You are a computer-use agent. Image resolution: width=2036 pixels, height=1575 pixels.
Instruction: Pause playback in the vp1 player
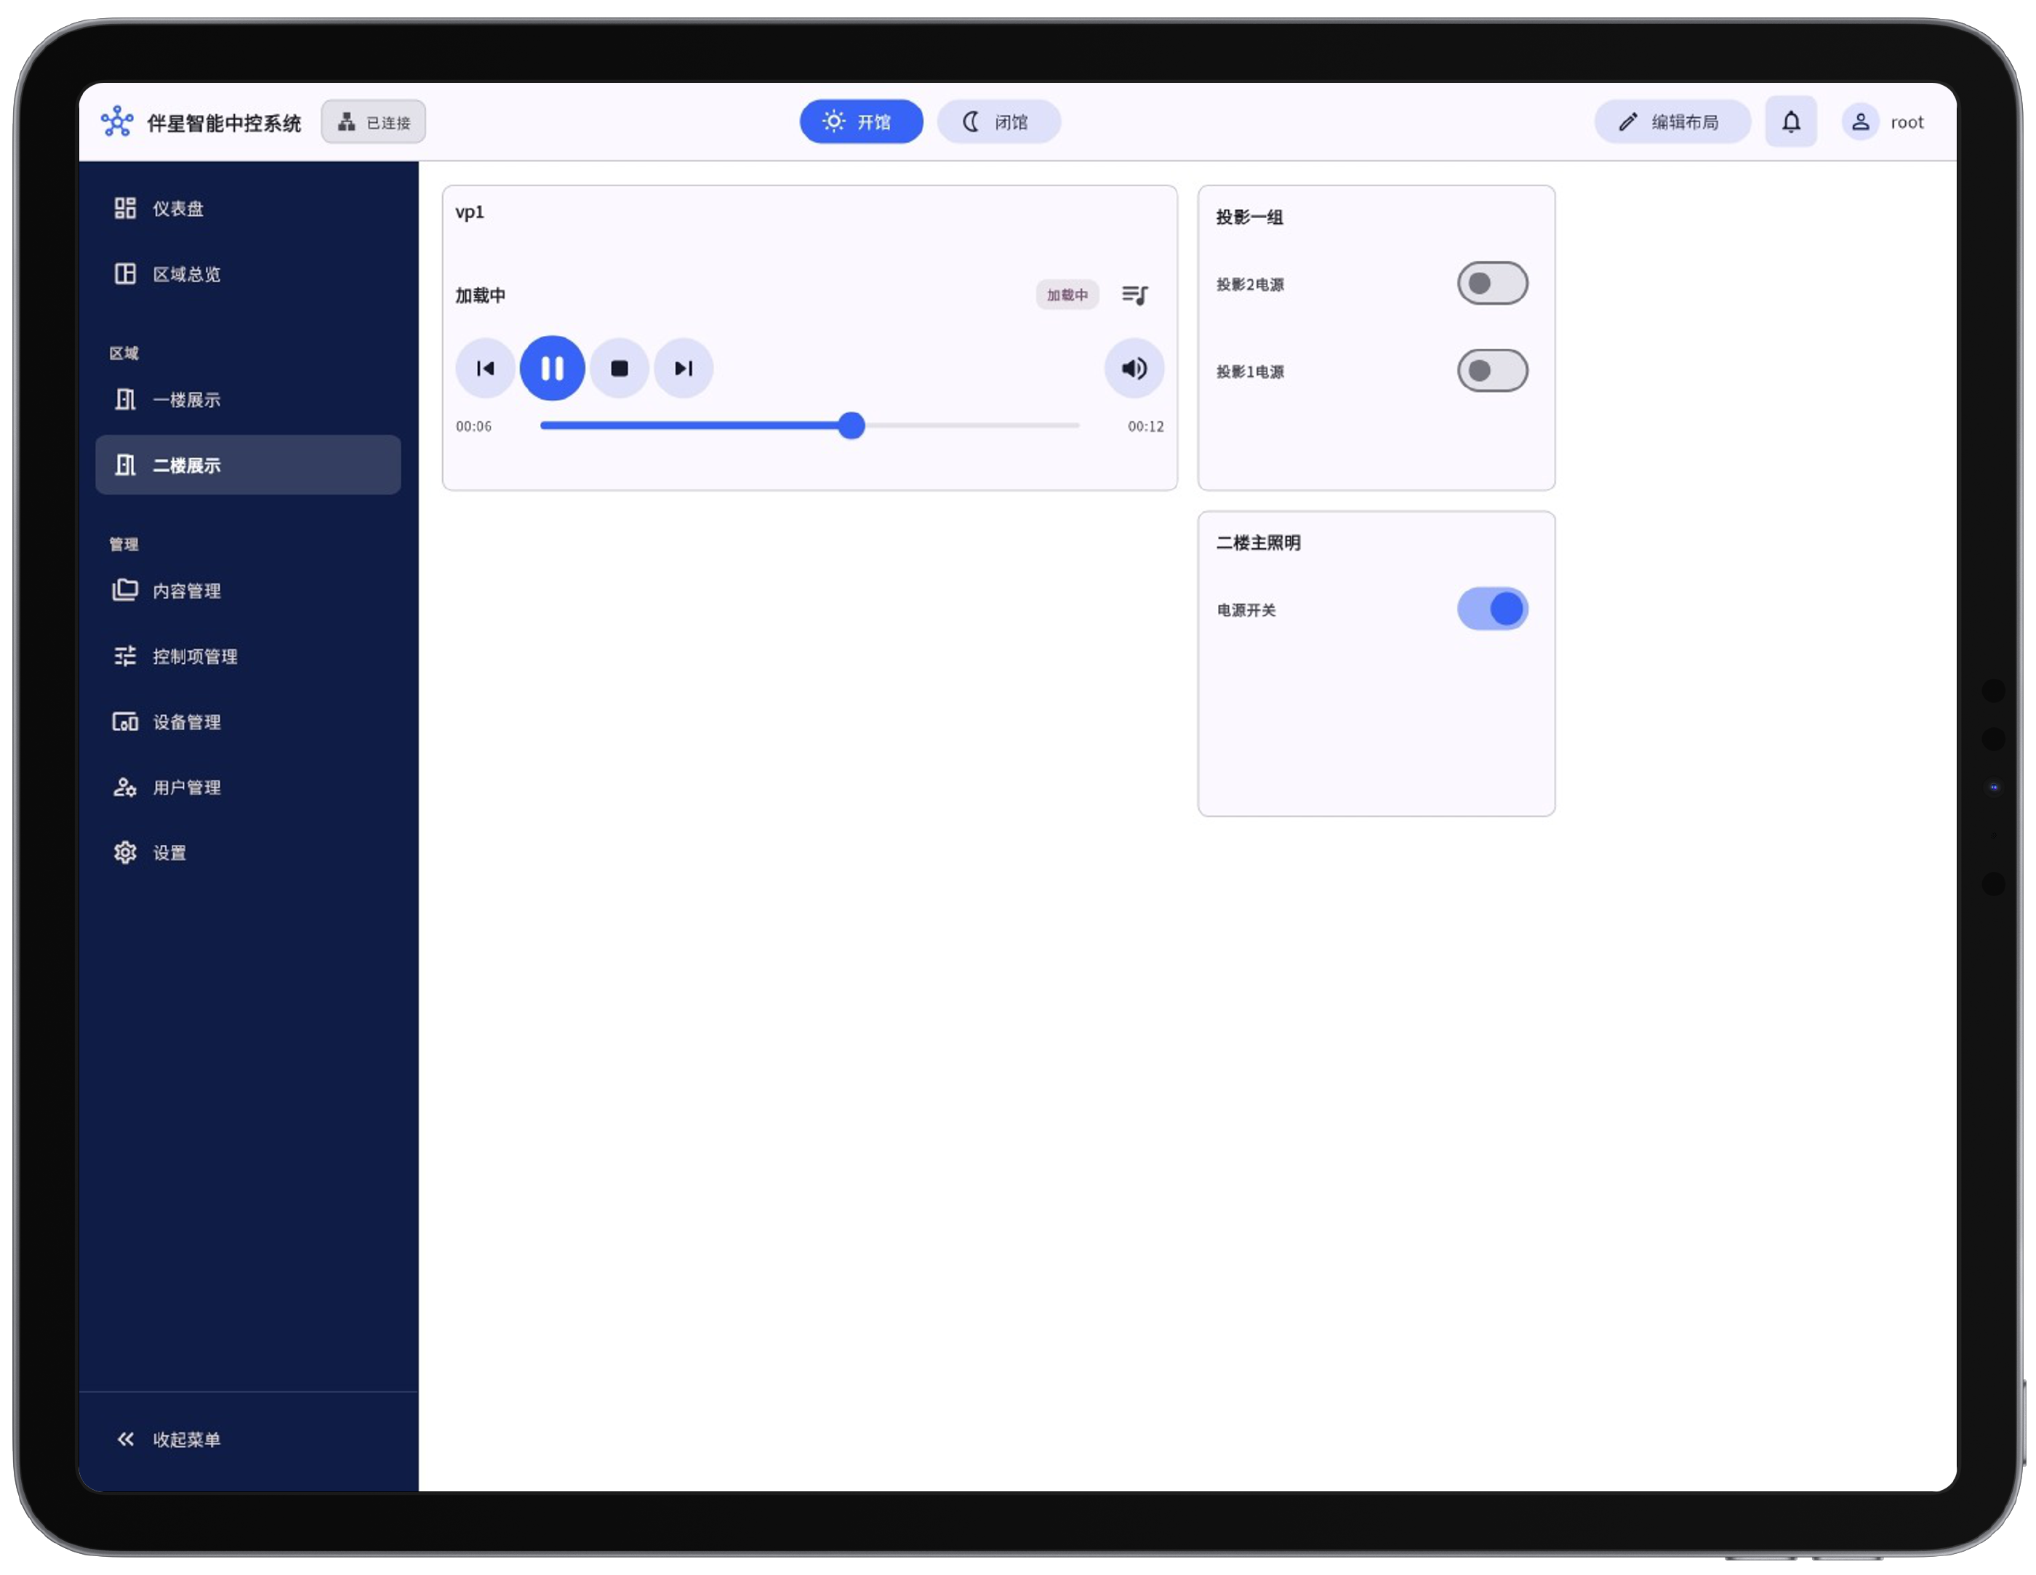552,369
